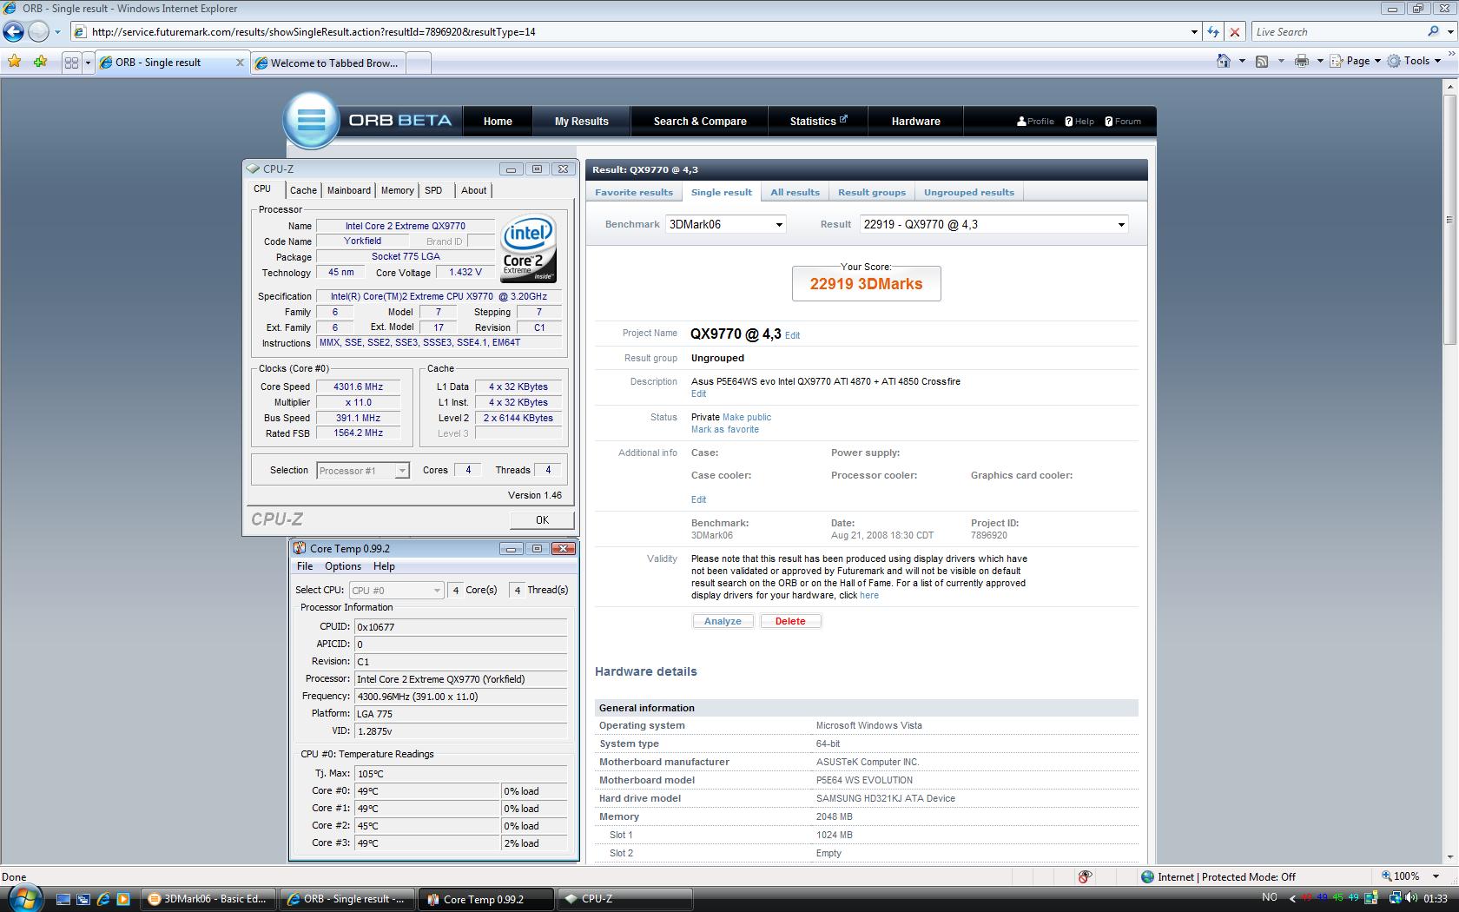This screenshot has width=1459, height=912.
Task: Click the red Delete button
Action: (x=790, y=621)
